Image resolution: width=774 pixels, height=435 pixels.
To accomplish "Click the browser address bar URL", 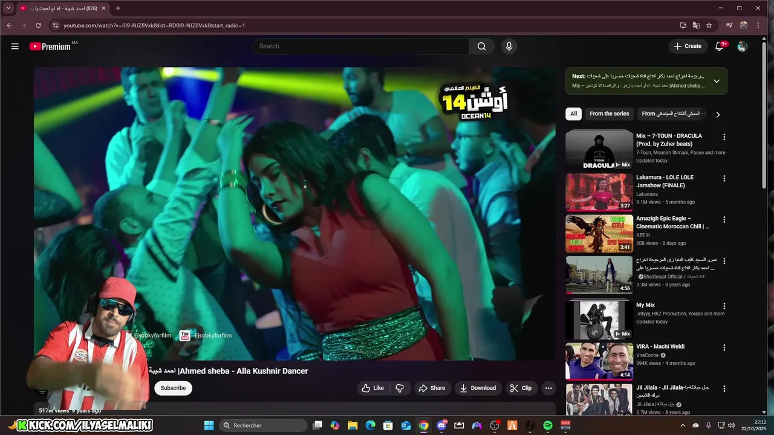I will click(154, 25).
